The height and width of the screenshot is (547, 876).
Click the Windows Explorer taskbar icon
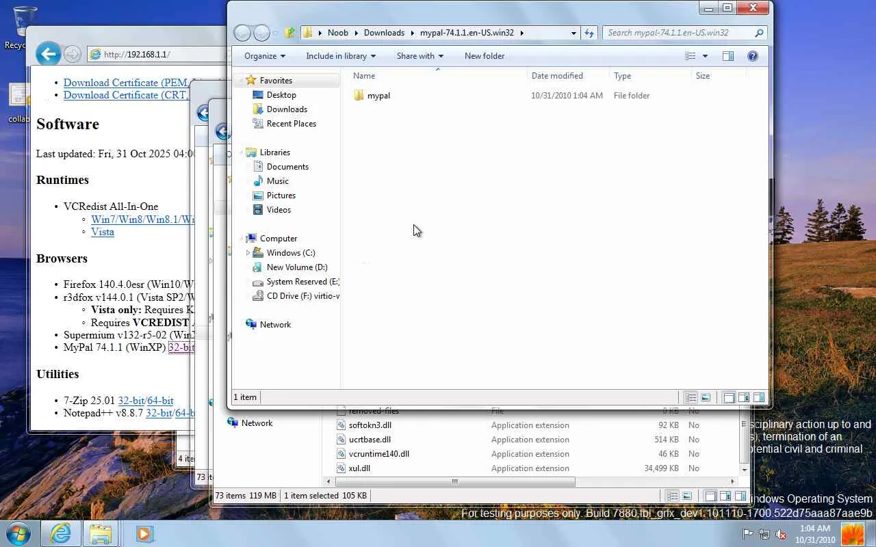pos(101,533)
